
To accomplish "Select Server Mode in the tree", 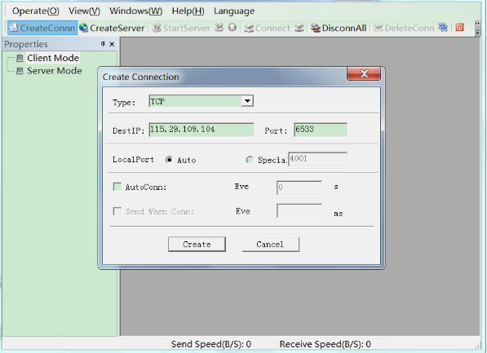I will (55, 71).
